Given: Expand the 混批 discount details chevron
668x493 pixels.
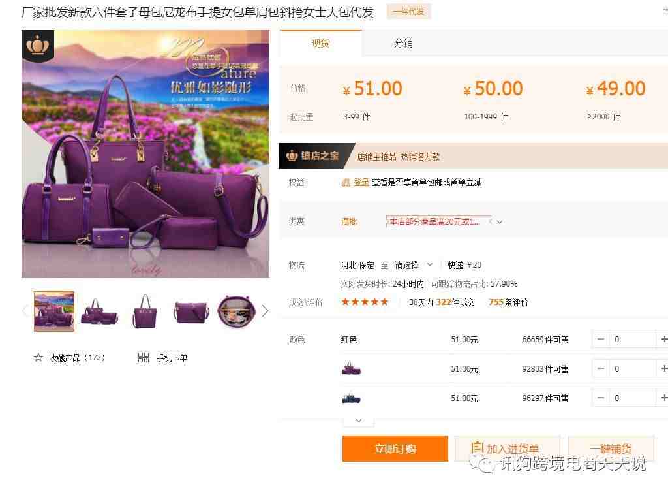Looking at the screenshot, I should click(x=499, y=222).
